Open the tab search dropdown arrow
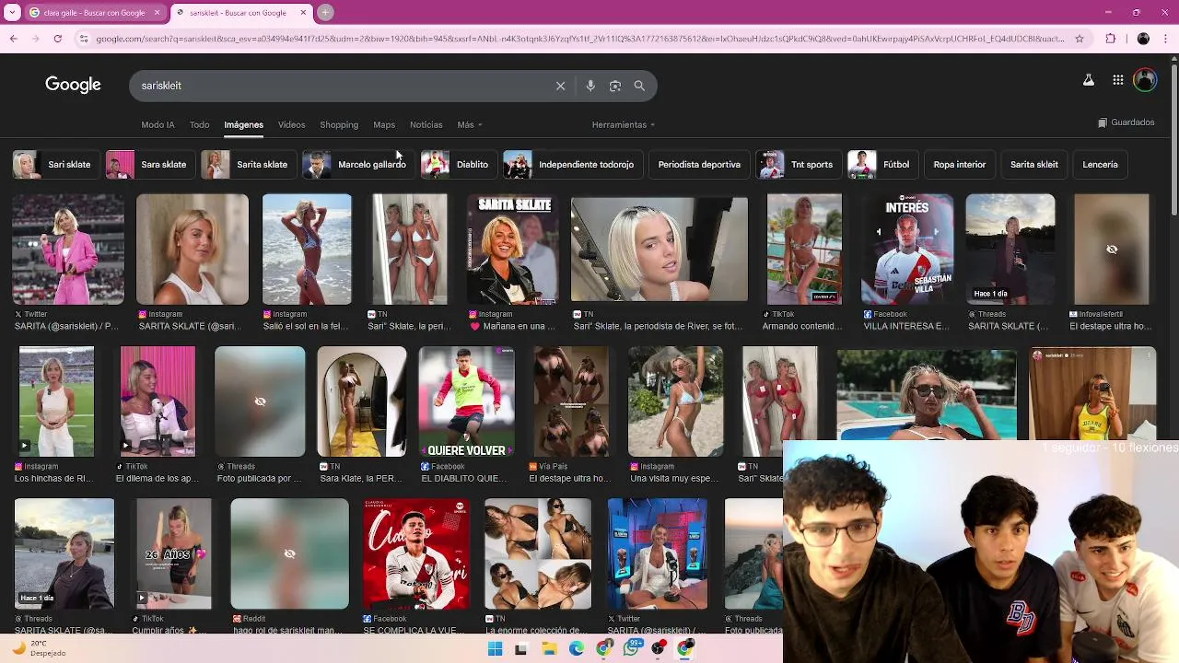 point(11,13)
